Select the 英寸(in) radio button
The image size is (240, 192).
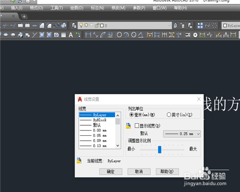(x=169, y=115)
